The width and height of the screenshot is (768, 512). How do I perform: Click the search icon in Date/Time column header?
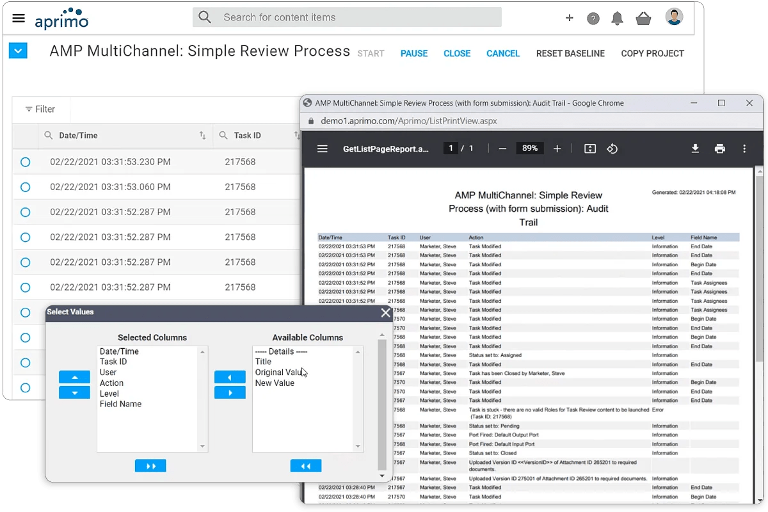[48, 135]
